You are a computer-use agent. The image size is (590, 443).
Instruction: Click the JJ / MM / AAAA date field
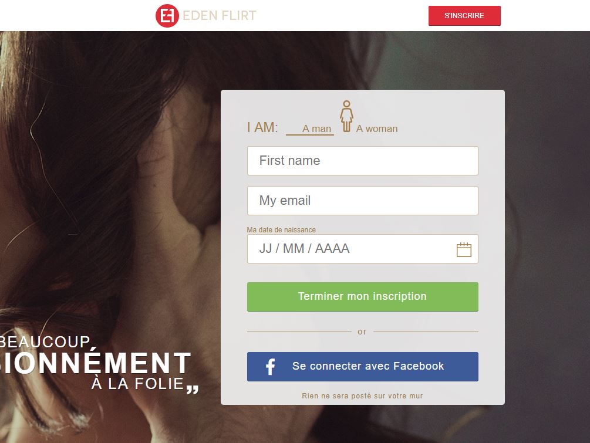[363, 249]
